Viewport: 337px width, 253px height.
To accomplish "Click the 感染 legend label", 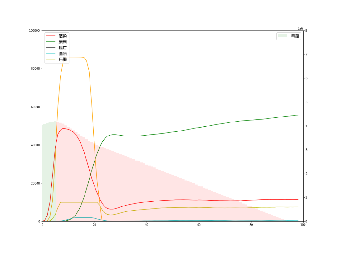I will (x=63, y=36).
